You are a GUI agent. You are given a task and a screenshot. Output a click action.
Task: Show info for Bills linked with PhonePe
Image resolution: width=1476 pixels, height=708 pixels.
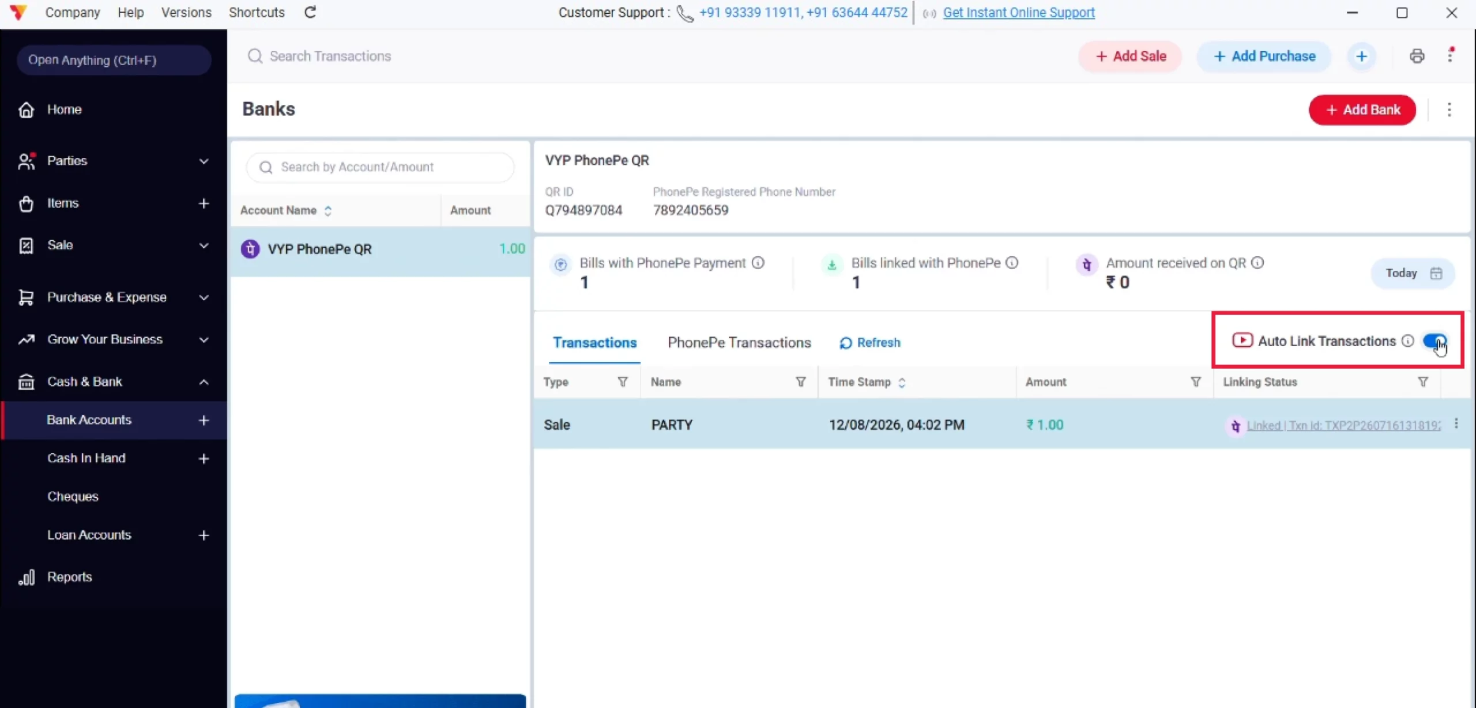point(1012,263)
